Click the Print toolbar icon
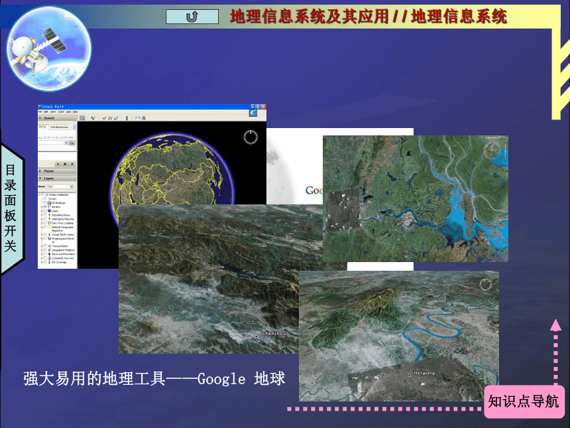The height and width of the screenshot is (428, 570). click(x=144, y=118)
